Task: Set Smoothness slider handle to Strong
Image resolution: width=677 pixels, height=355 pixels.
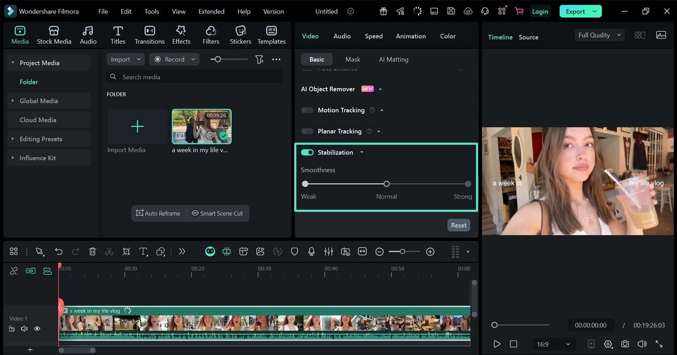Action: pyautogui.click(x=467, y=184)
